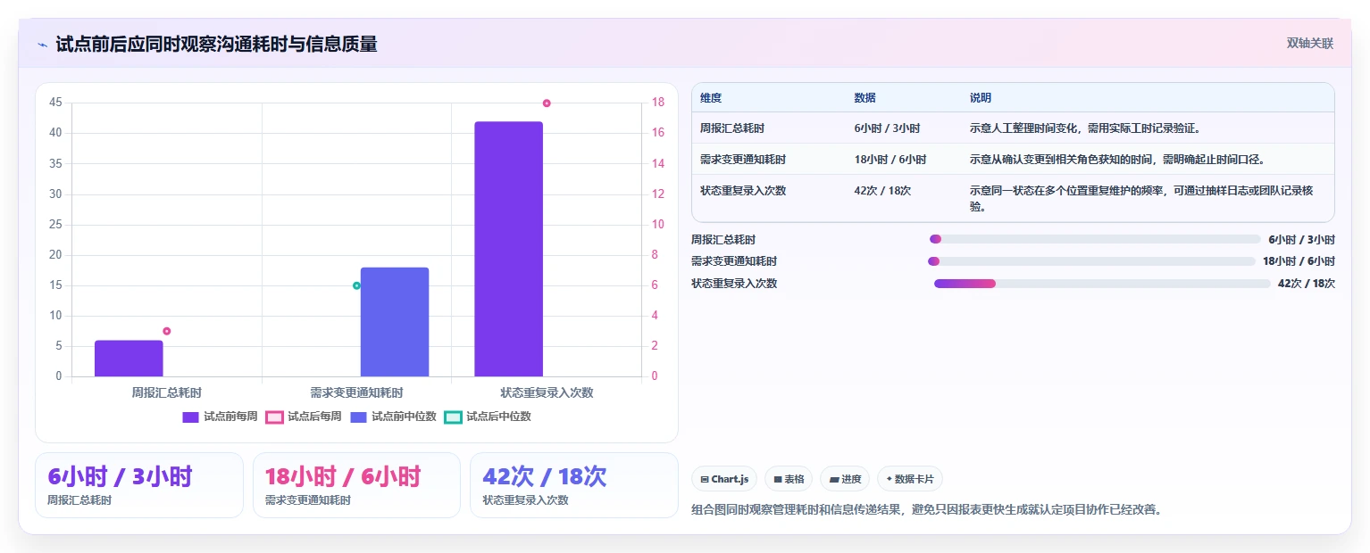This screenshot has width=1370, height=553.
Task: Click the tall 状态重复录入次数 bar in chart
Action: [x=508, y=249]
